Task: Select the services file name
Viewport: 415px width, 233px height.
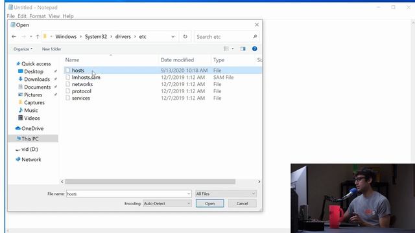Action: 80,98
